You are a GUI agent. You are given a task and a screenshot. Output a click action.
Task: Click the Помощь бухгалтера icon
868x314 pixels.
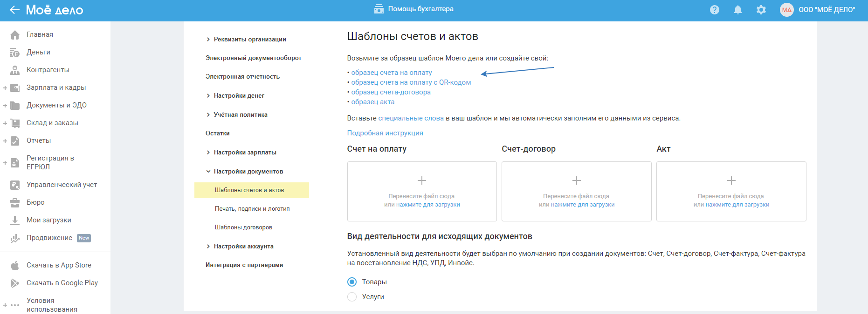pyautogui.click(x=379, y=9)
